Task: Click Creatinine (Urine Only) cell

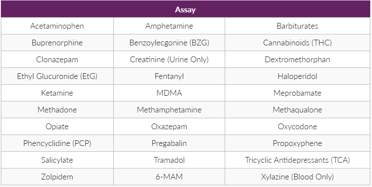Action: click(x=169, y=60)
